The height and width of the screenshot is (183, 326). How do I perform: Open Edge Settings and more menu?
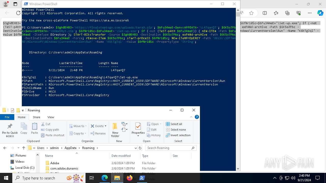pyautogui.click(x=310, y=13)
